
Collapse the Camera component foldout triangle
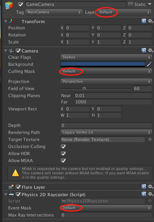click(5, 51)
